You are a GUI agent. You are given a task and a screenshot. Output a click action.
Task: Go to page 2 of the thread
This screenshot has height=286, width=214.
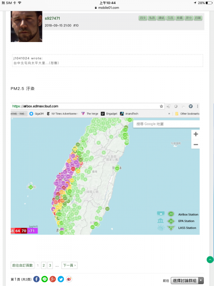(44, 265)
